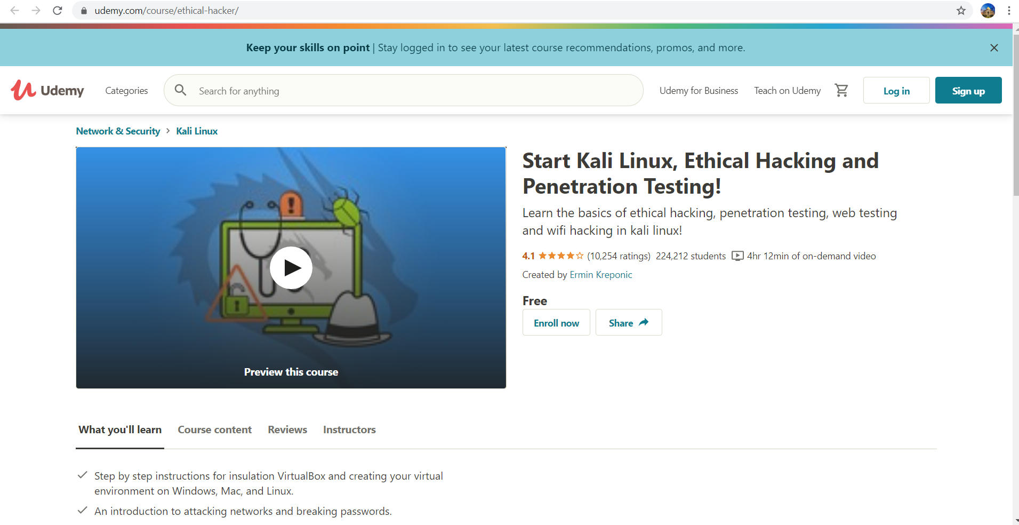Go to Kali Linux breadcrumb

point(197,131)
